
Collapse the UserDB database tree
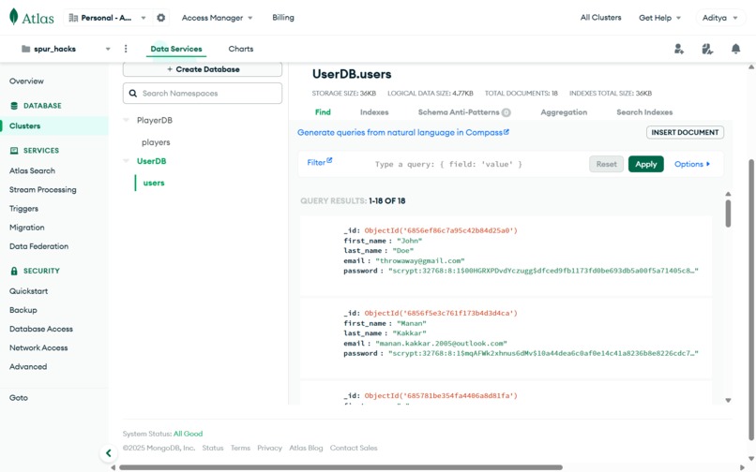point(127,161)
